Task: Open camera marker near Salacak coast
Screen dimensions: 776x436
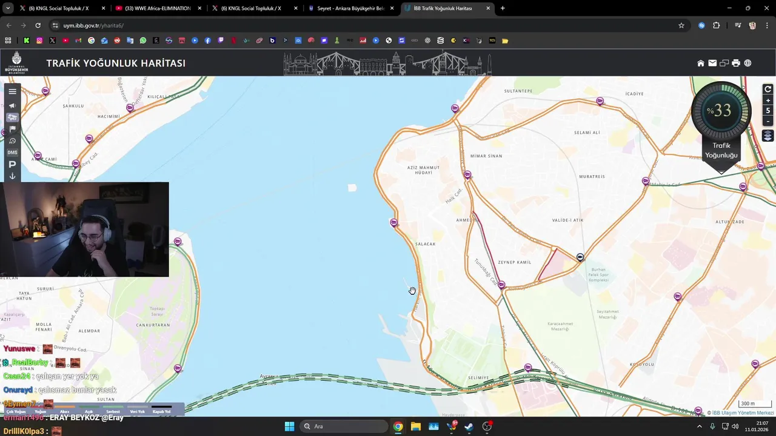Action: tap(394, 223)
